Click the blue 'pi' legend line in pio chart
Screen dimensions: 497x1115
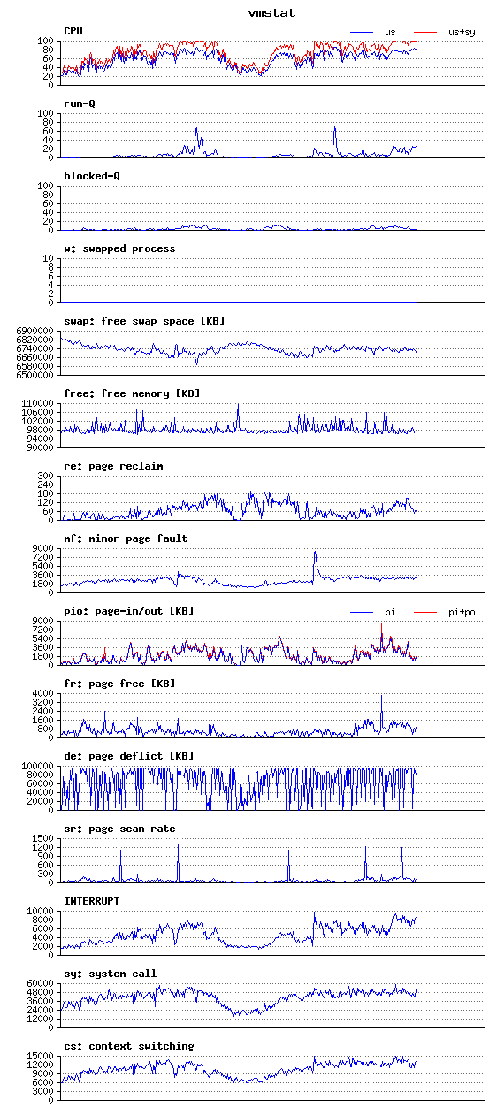[x=363, y=612]
